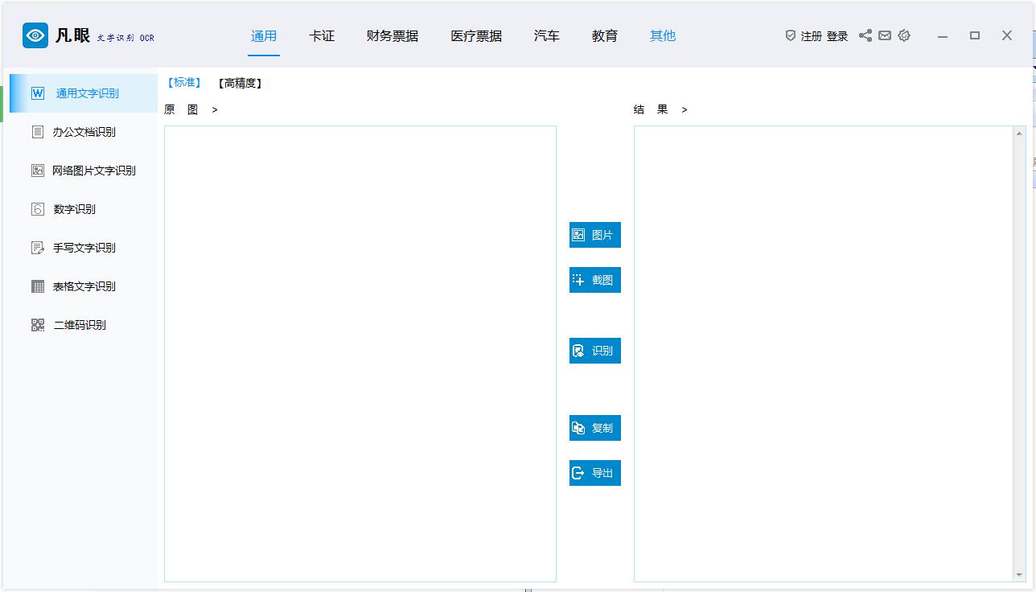Viewport: 1036px width, 592px height.
Task: Click the 原图 expander arrow
Action: (x=215, y=110)
